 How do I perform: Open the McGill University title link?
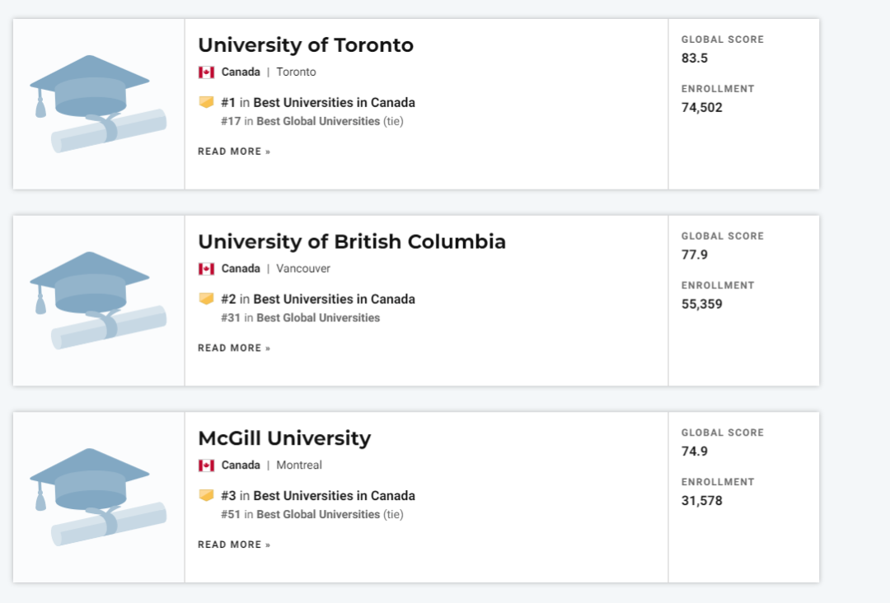coord(284,437)
